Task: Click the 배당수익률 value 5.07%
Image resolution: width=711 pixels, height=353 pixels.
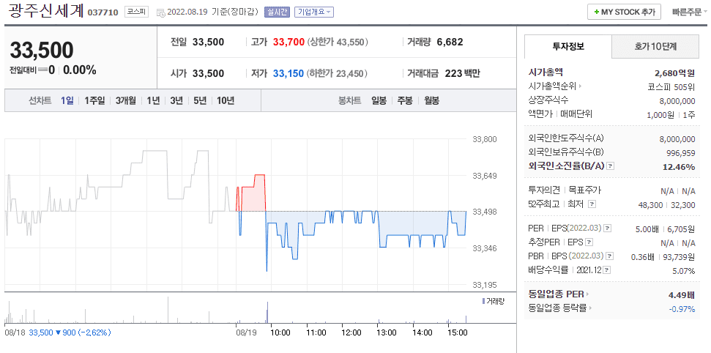Action: point(685,271)
